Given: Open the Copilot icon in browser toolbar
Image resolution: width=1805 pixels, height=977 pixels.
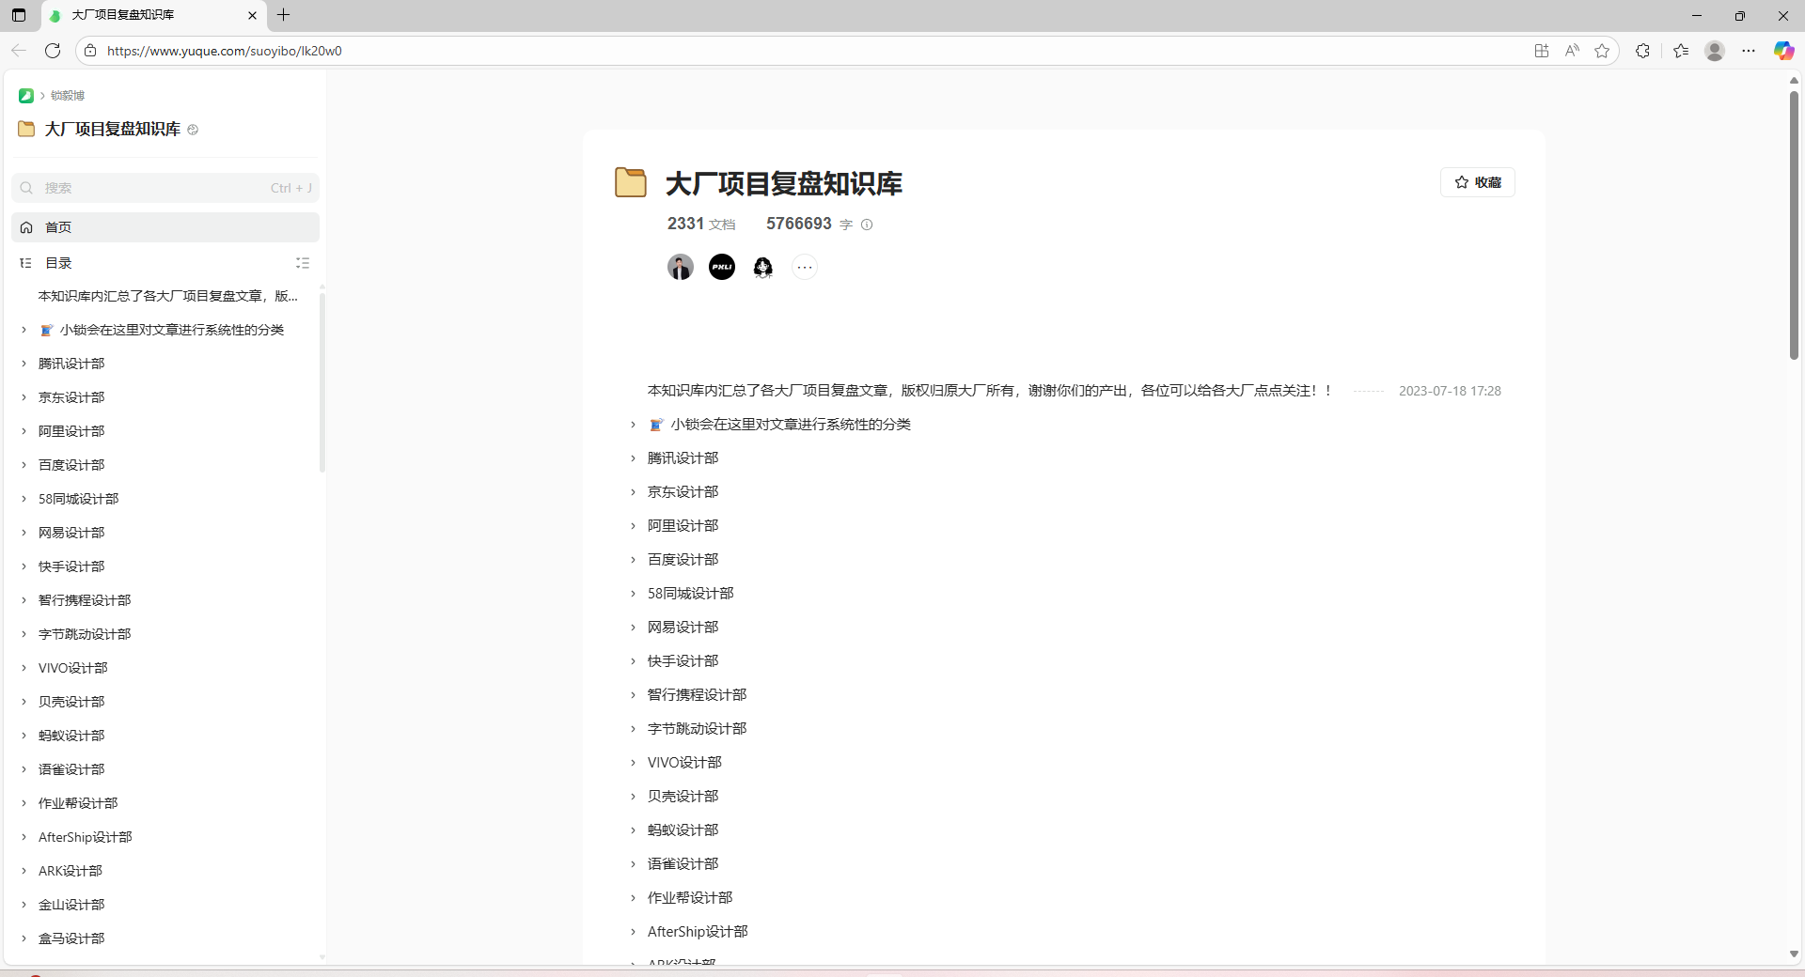Looking at the screenshot, I should pos(1783,51).
